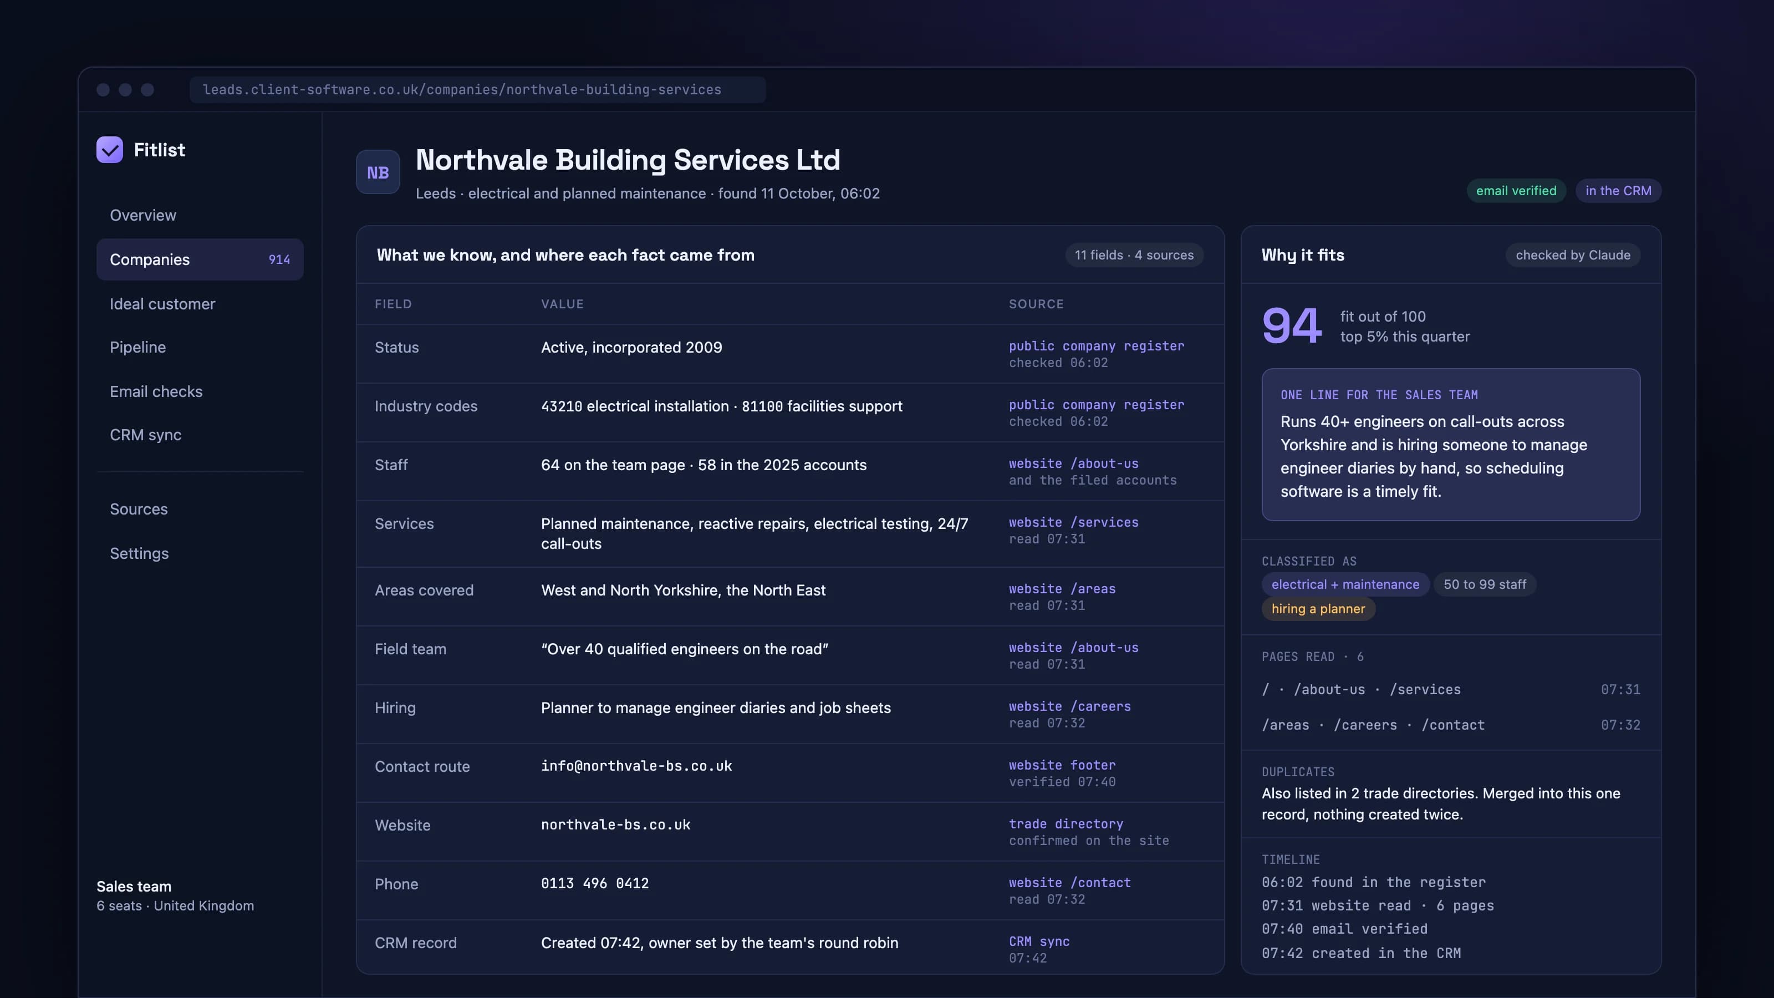Open the CRM sync source link
The height and width of the screenshot is (998, 1774).
[1039, 941]
